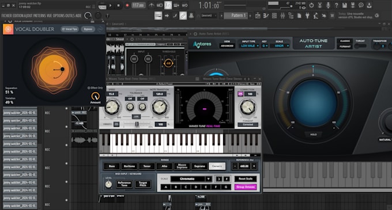Screen dimensions: 392x210
Task: Click the red record button
Action: [127, 5]
